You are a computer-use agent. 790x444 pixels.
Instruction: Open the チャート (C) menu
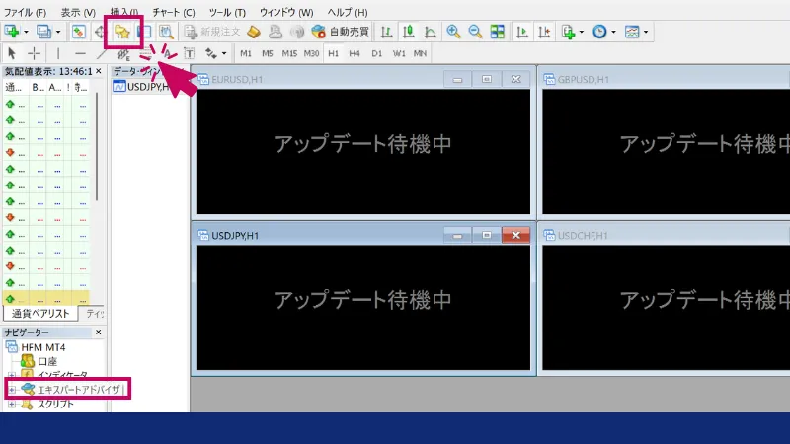[173, 11]
